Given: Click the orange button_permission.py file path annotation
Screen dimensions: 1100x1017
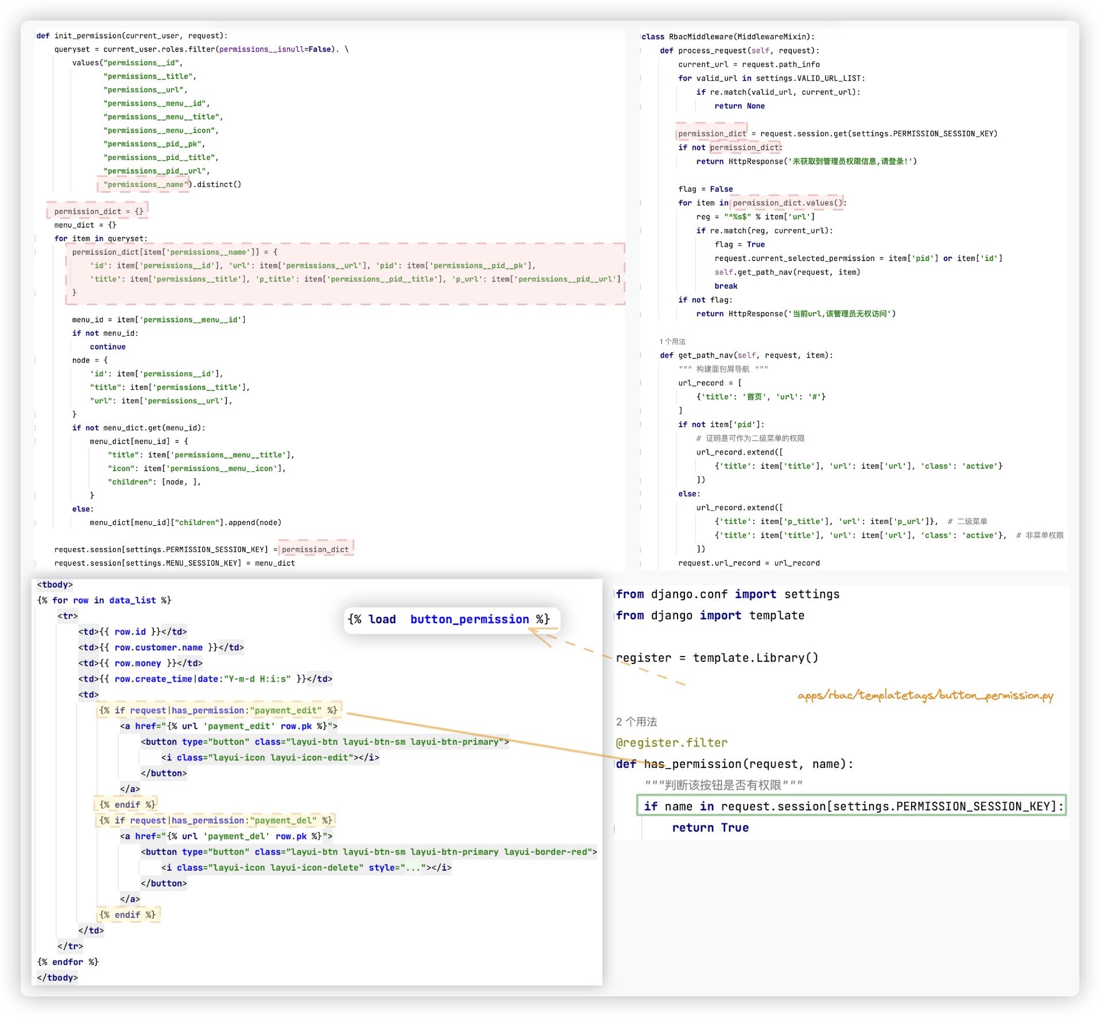Looking at the screenshot, I should [x=925, y=696].
